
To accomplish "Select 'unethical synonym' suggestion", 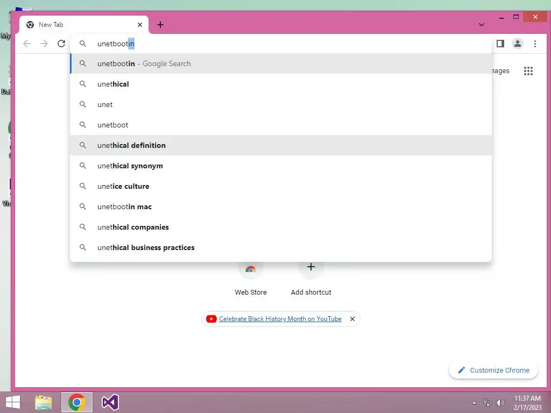I will 281,166.
